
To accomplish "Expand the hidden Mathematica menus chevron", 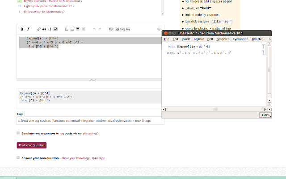I will (x=269, y=39).
